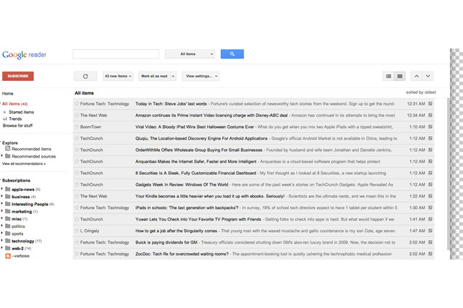The height and width of the screenshot is (308, 463).
Task: Star the 8 Securities item
Action: (x=77, y=173)
